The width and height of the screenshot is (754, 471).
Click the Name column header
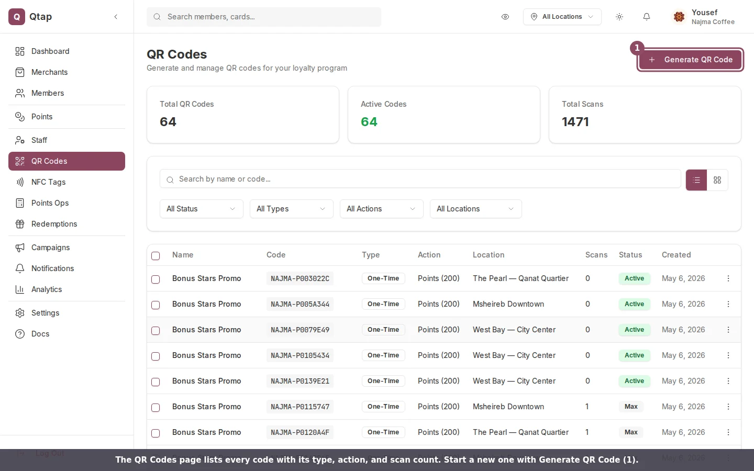point(183,255)
